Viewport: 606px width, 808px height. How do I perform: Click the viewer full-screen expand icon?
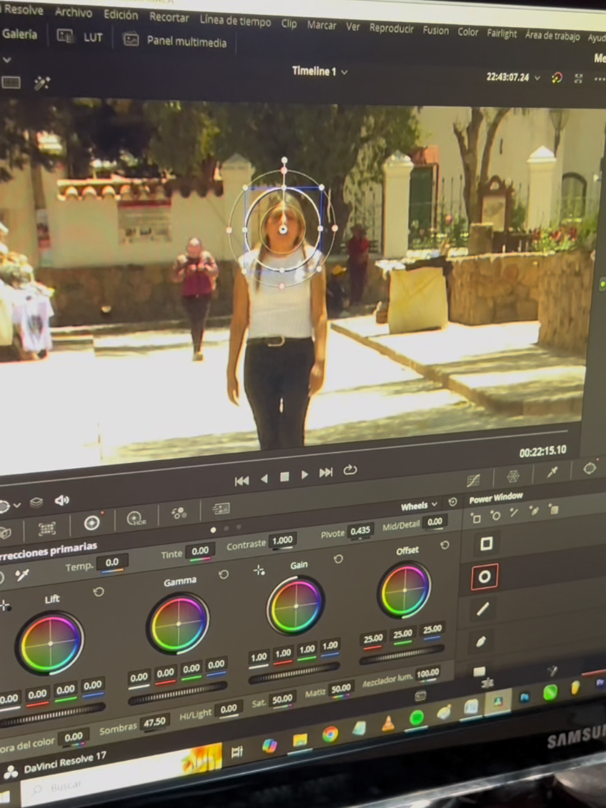(578, 79)
